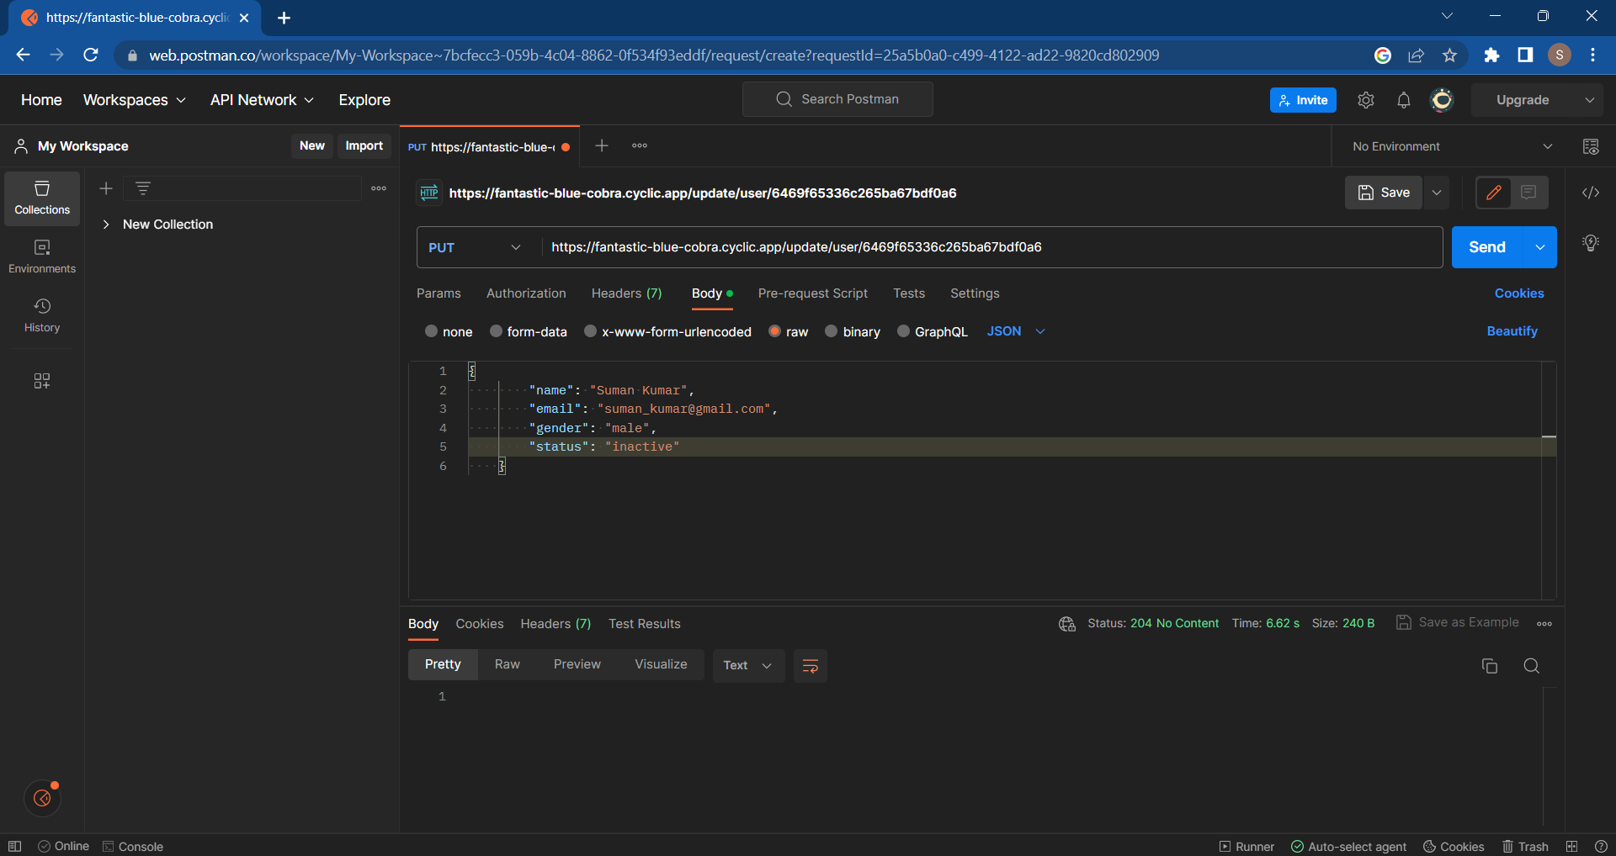Image resolution: width=1616 pixels, height=856 pixels.
Task: Search within the response body
Action: click(x=1531, y=666)
